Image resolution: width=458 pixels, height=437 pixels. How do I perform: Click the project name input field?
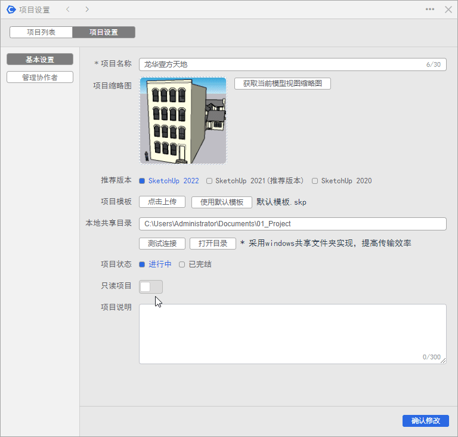click(280, 64)
